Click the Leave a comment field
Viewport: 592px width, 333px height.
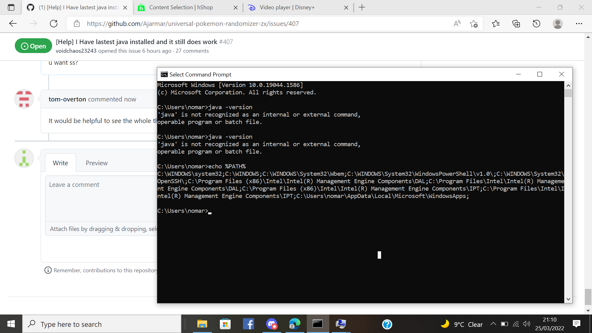[99, 197]
